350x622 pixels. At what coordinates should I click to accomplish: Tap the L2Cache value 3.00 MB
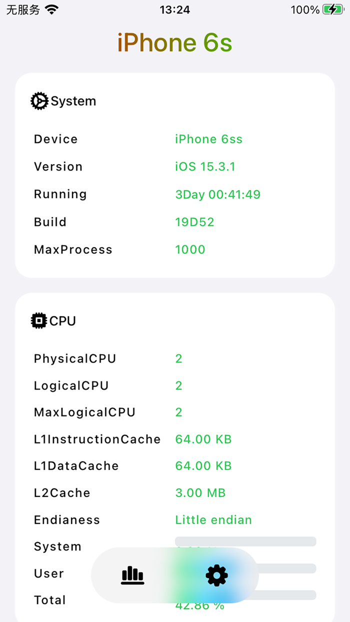(200, 492)
